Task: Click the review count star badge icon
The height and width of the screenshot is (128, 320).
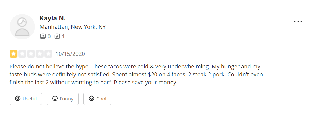Action: (x=57, y=36)
